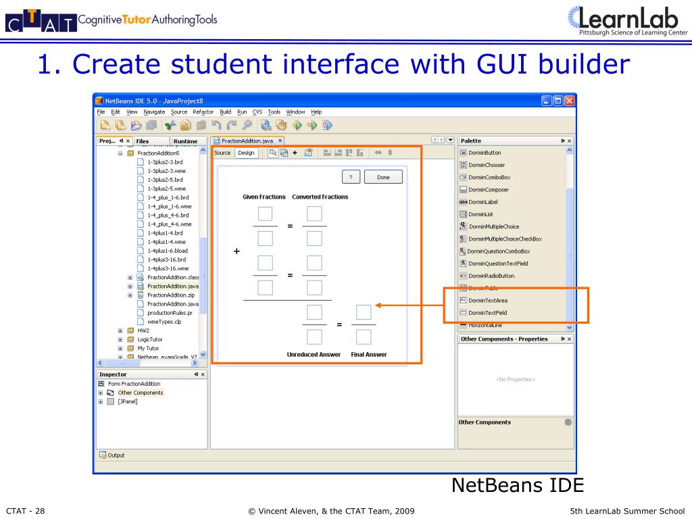Open the Refactor menu
Screen dimensions: 692x519
tap(203, 112)
